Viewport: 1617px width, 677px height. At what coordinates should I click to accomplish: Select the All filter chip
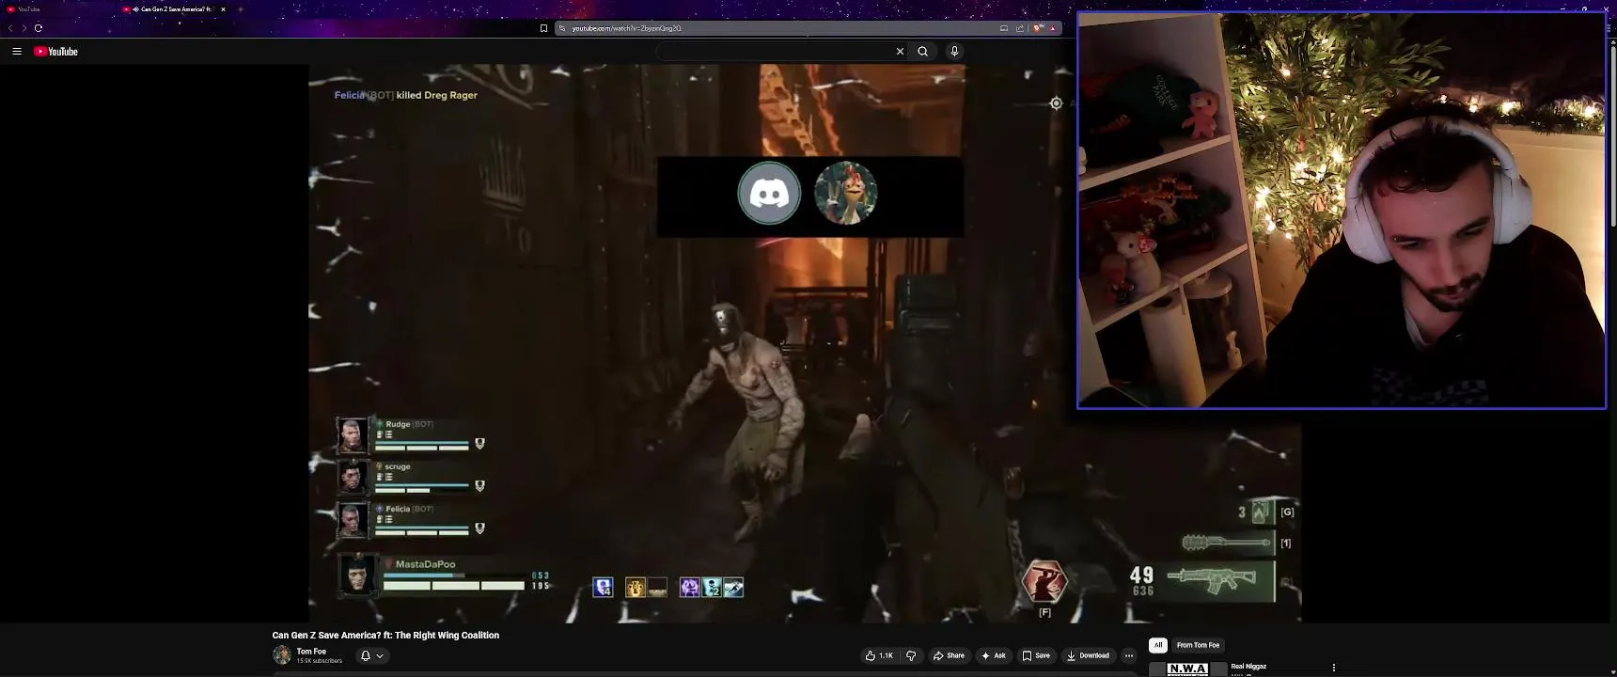coord(1158,645)
